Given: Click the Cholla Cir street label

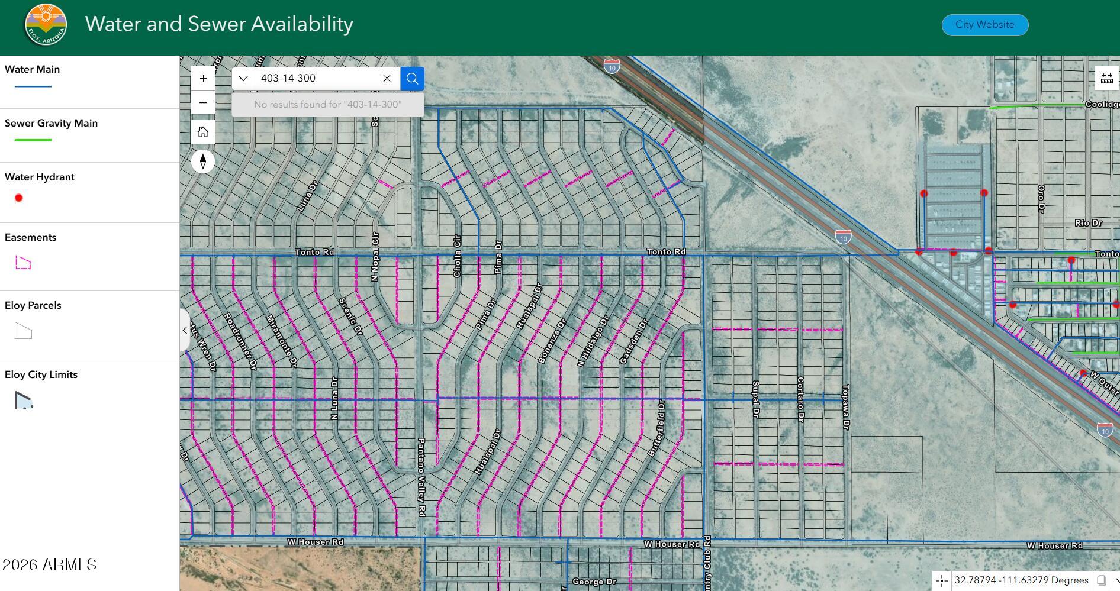Looking at the screenshot, I should (457, 256).
